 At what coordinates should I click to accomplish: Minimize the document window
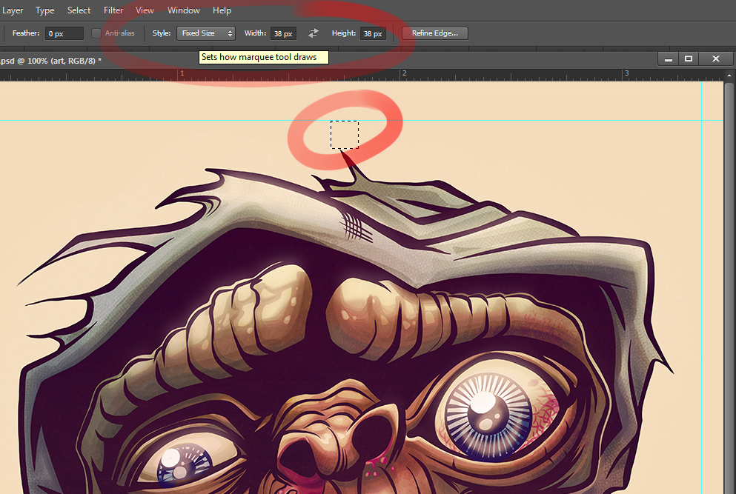tap(669, 59)
